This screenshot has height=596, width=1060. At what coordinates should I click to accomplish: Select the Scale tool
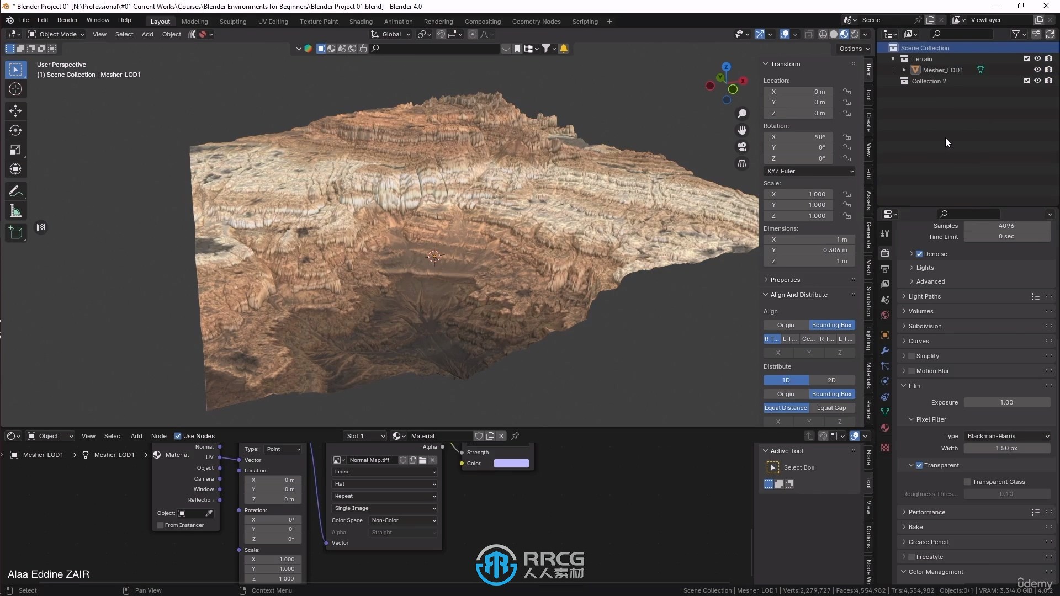[15, 150]
